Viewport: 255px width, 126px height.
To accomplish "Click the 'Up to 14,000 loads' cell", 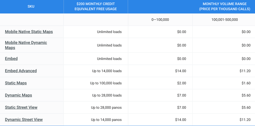I will [x=107, y=71].
